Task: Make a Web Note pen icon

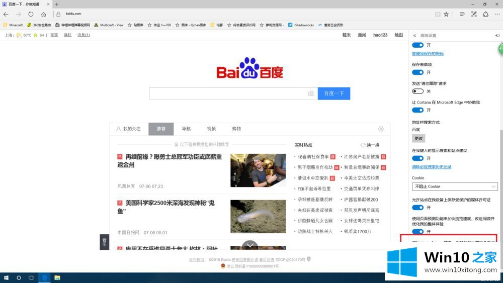Action: (x=474, y=14)
